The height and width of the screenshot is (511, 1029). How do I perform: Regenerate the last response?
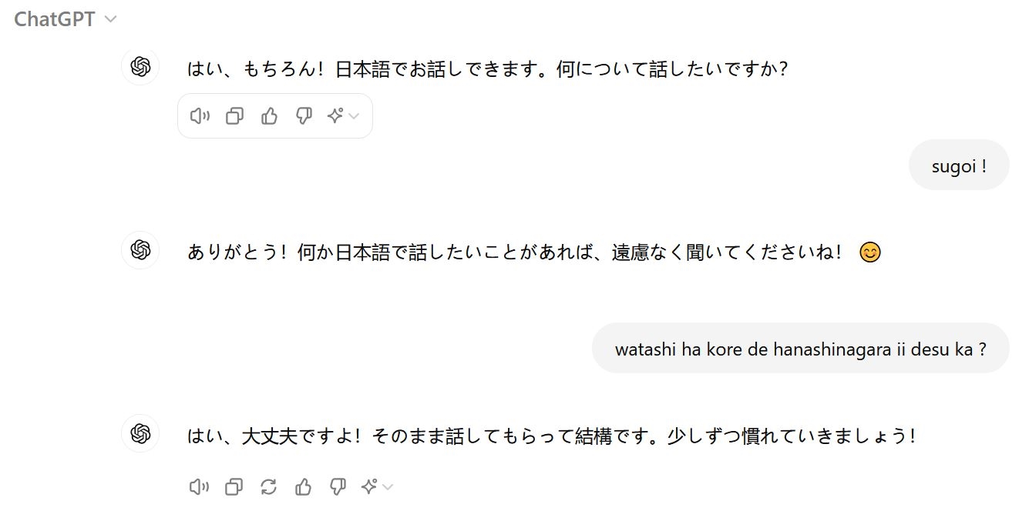point(268,486)
